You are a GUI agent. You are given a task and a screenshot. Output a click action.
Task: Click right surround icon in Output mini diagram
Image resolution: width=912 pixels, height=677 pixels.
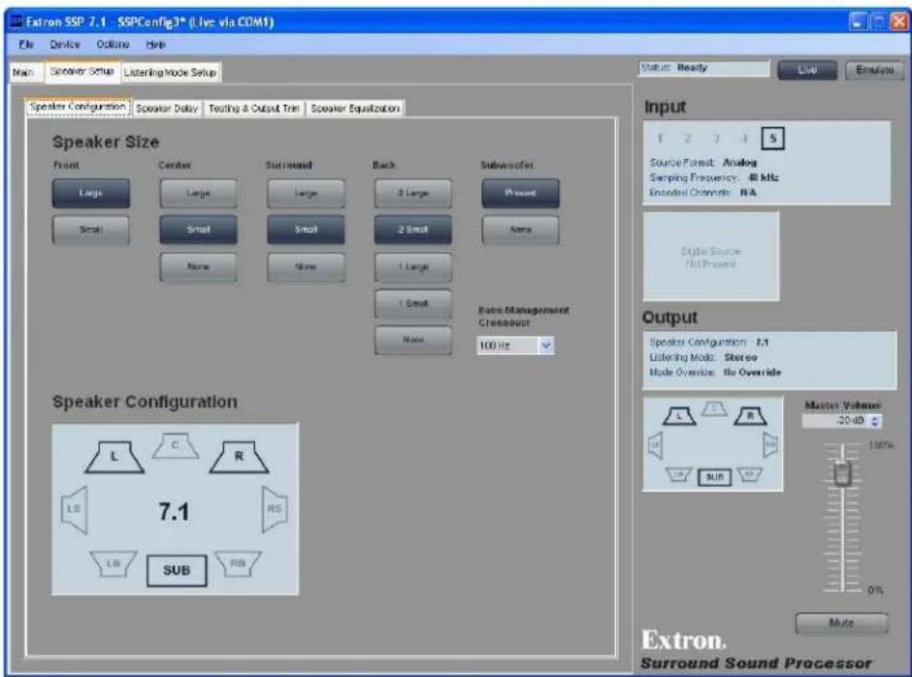click(770, 445)
